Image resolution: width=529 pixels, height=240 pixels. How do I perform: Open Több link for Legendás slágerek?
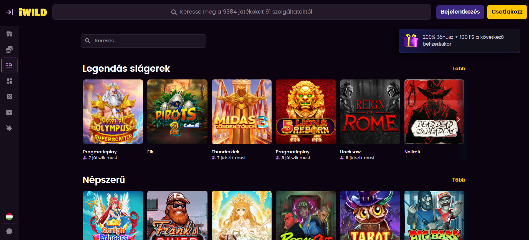(459, 69)
